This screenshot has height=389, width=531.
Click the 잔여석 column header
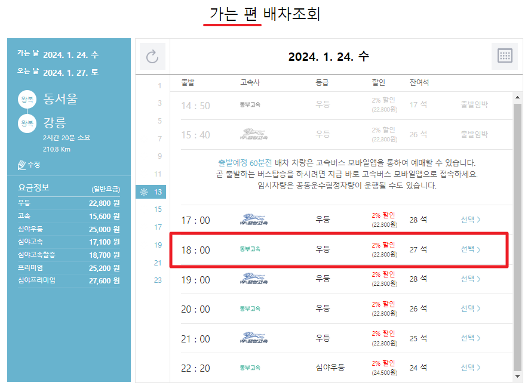click(x=419, y=82)
